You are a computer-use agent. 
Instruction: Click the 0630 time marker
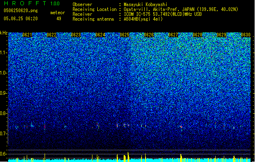coord(246,35)
